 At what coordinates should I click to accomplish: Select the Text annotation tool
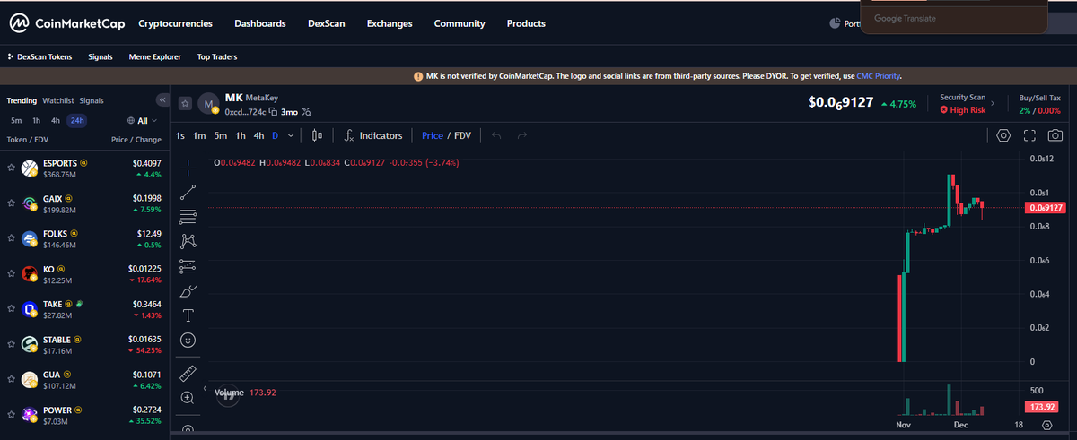click(188, 315)
